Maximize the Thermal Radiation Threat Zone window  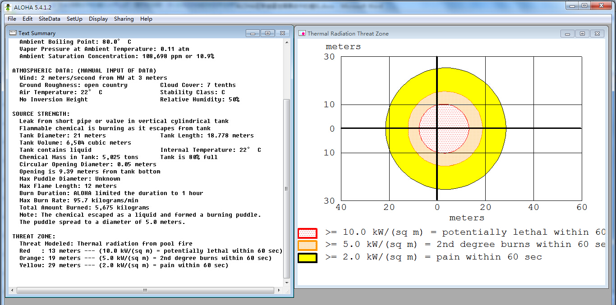(582, 34)
